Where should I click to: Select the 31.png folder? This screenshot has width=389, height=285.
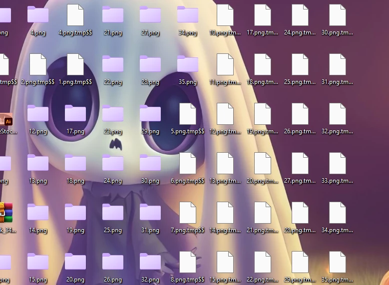[x=150, y=212]
